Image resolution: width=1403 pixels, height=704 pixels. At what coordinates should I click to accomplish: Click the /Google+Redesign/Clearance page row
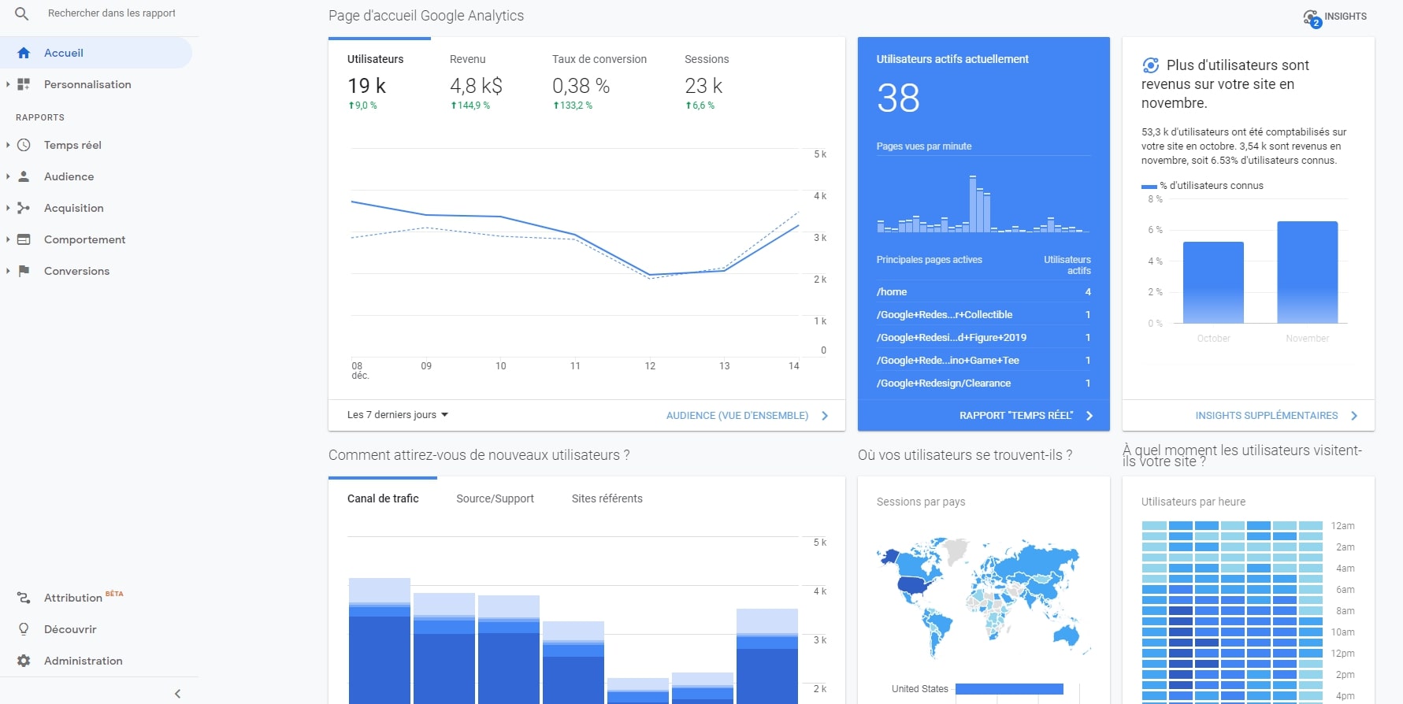tap(984, 383)
